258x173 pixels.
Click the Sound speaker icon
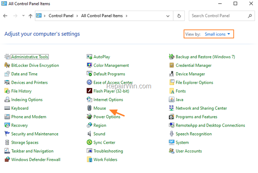89,134
